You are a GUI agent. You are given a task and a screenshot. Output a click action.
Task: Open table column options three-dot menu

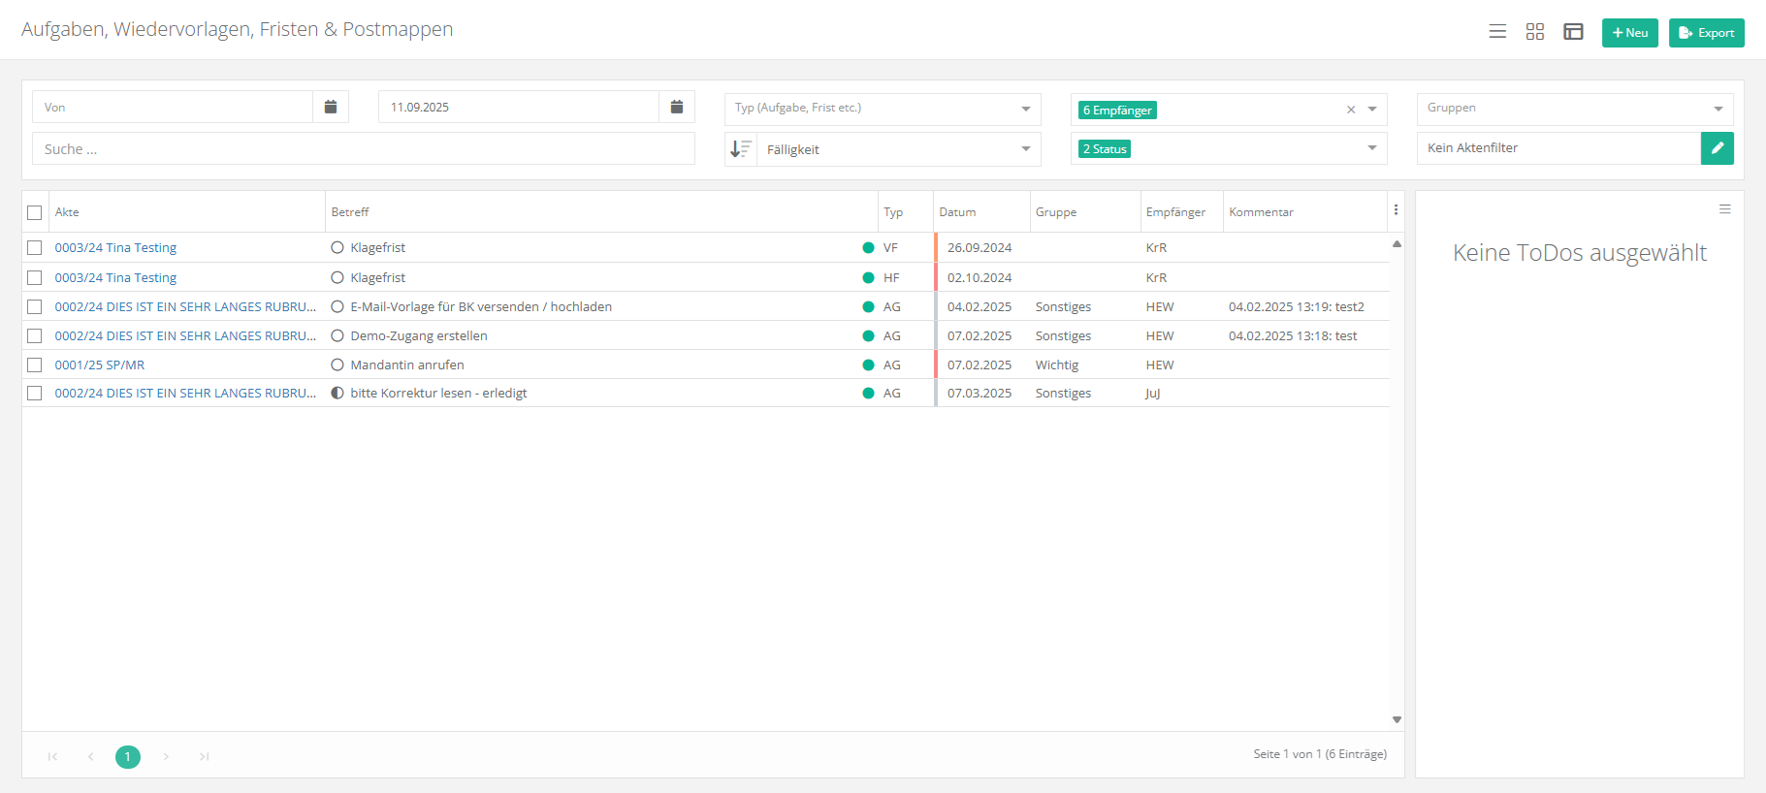(1396, 210)
